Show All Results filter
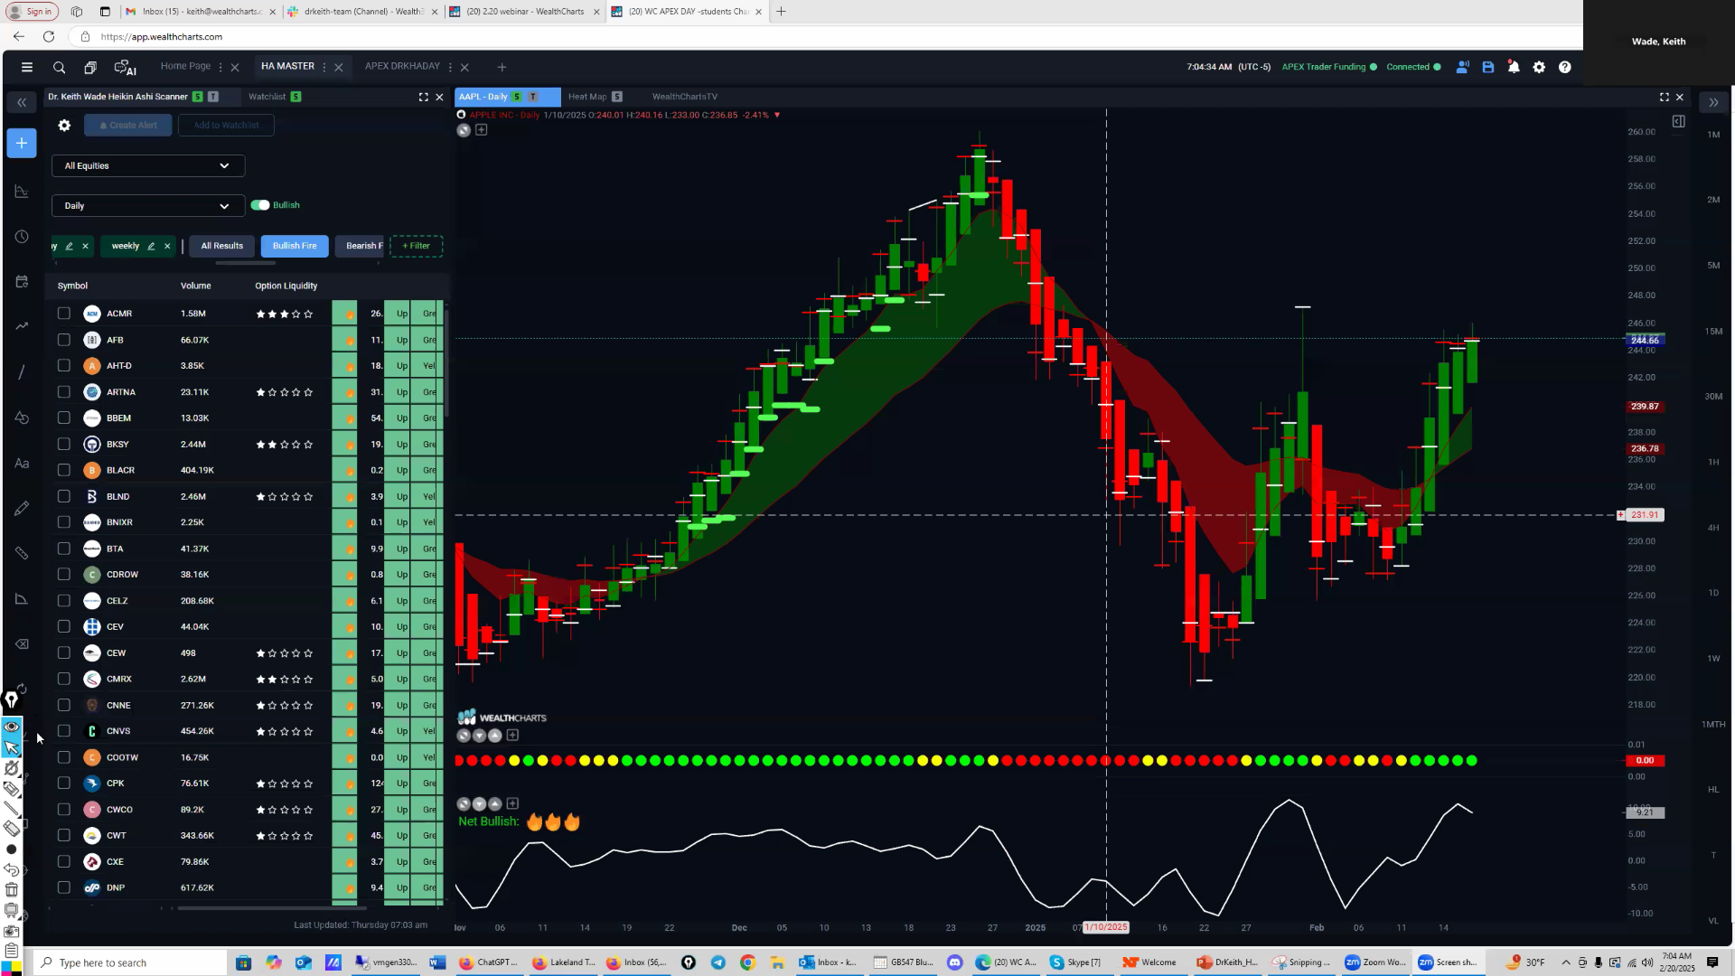 click(221, 246)
